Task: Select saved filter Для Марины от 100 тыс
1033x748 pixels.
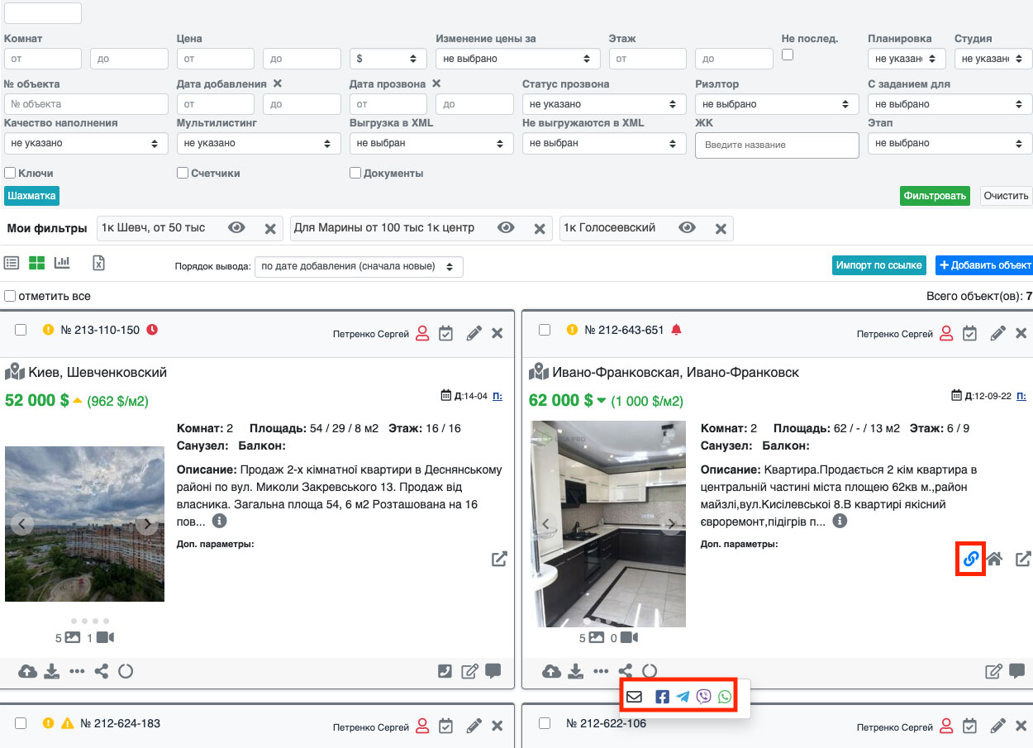Action: (384, 228)
